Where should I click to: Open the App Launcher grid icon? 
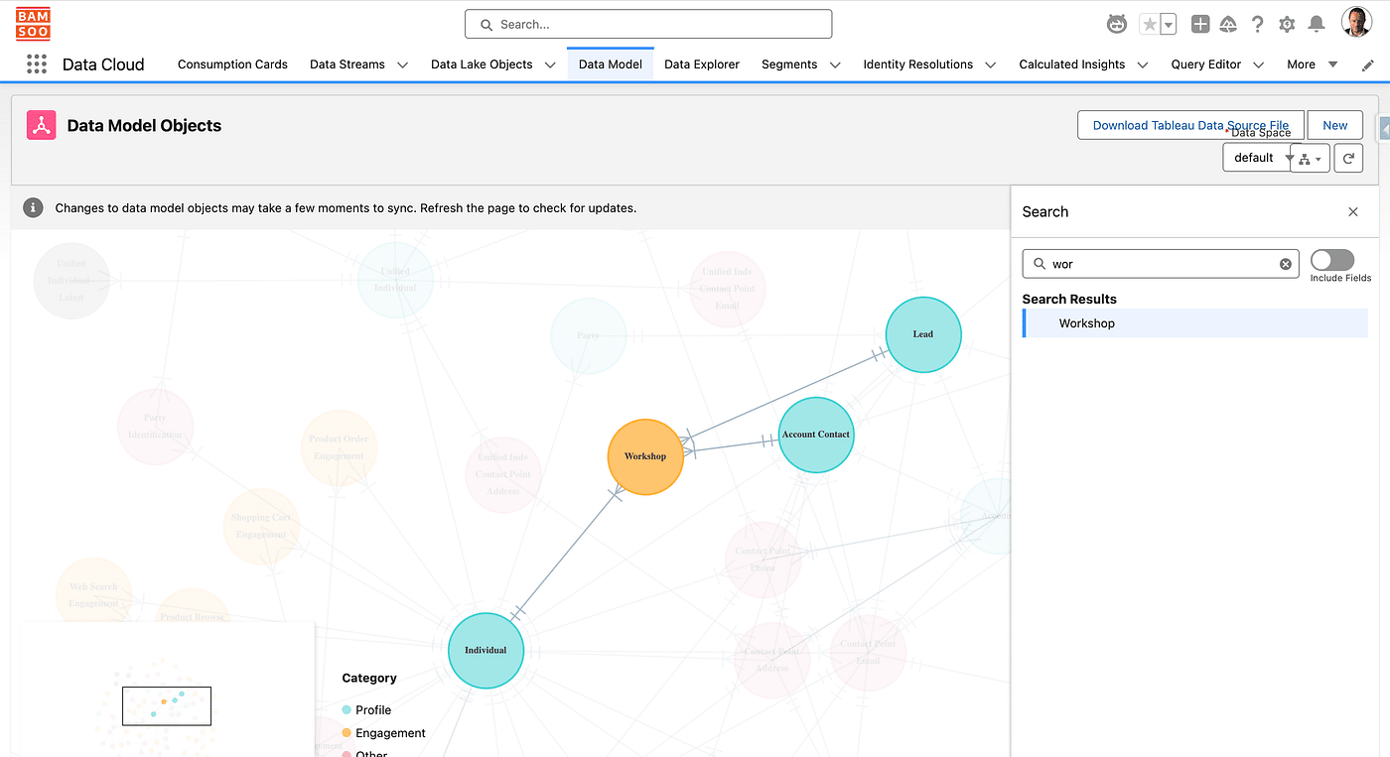37,64
